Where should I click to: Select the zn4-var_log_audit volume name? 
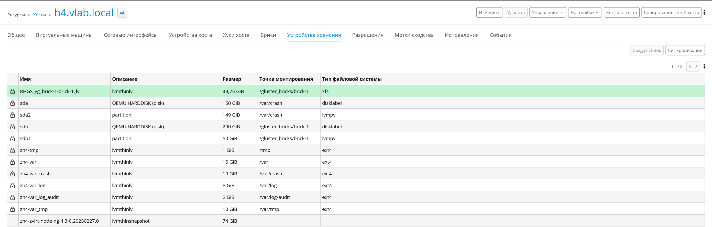(x=39, y=197)
